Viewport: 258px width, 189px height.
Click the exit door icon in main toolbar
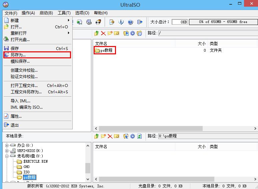tap(140, 22)
